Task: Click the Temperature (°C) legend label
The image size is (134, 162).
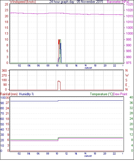Action: click(101, 94)
